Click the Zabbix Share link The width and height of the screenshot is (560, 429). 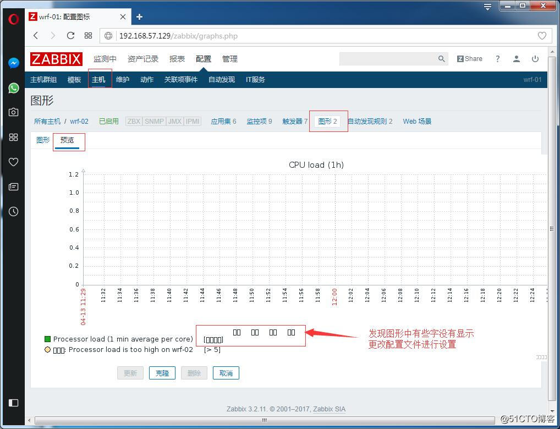point(470,59)
